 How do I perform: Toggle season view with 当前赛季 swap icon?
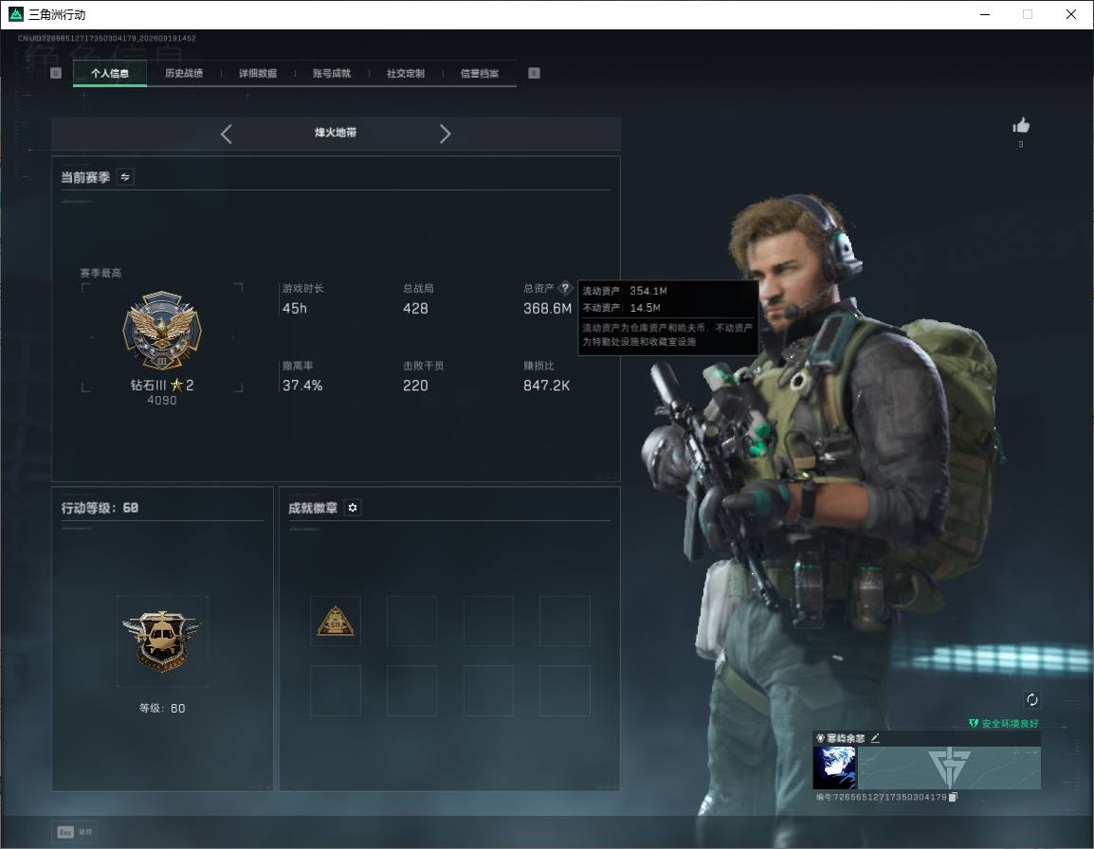click(x=125, y=177)
